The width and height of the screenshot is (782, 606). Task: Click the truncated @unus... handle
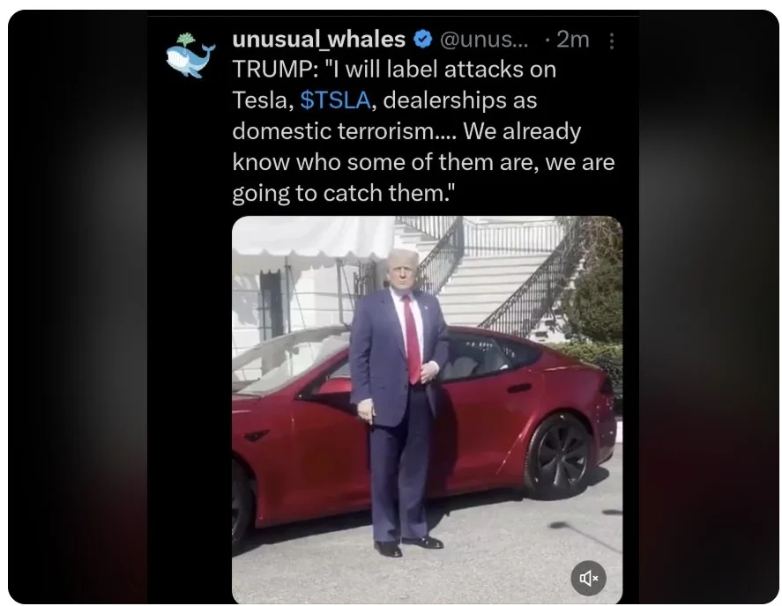click(x=484, y=40)
